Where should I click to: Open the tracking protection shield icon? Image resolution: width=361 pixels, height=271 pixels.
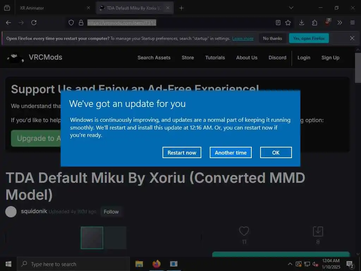(71, 23)
